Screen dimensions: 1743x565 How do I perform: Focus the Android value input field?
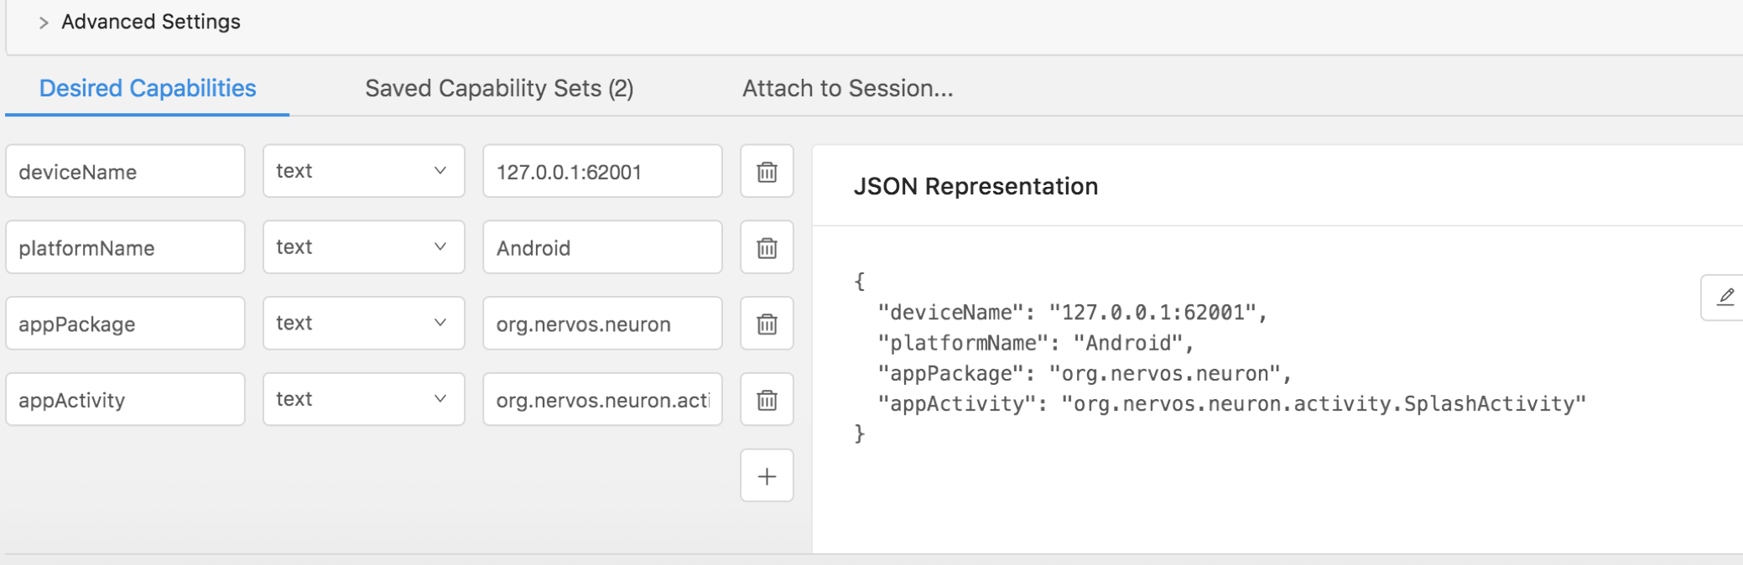click(602, 248)
